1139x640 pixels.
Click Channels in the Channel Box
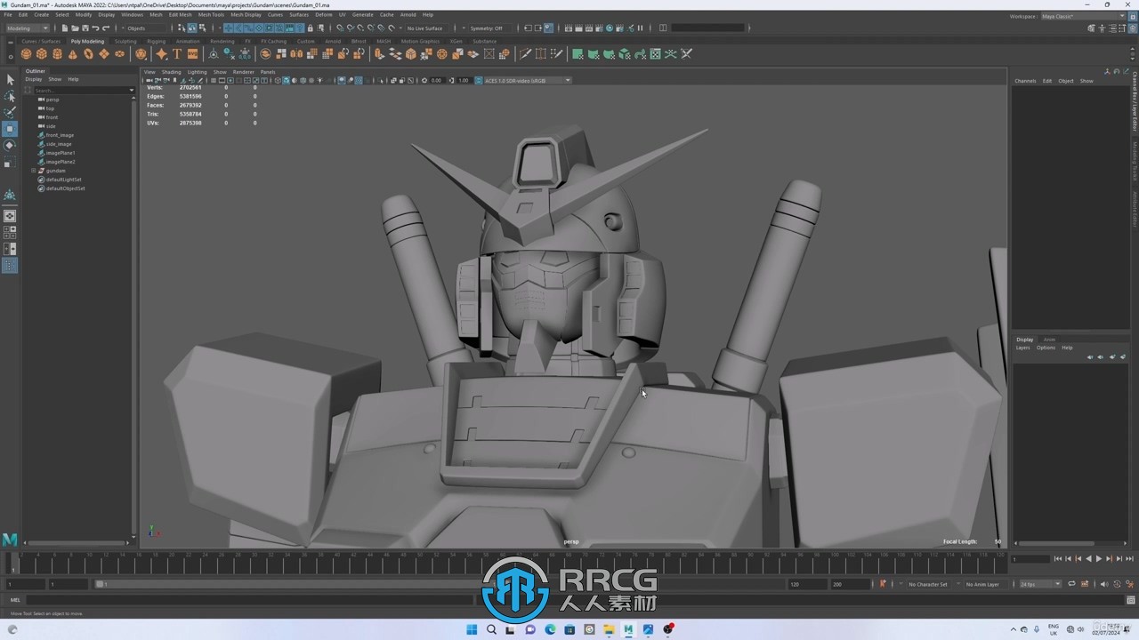click(x=1025, y=81)
